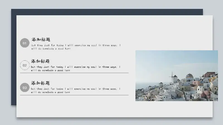The height and width of the screenshot is (125, 223).
Task: Click the red-roofed building in the photo
Action: [x=209, y=74]
